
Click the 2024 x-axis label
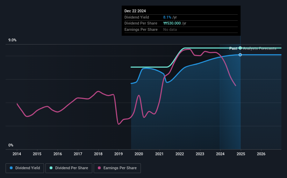(x=220, y=154)
